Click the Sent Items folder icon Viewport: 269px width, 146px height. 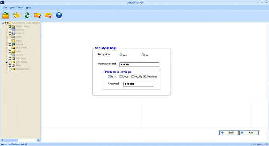(x=13, y=59)
